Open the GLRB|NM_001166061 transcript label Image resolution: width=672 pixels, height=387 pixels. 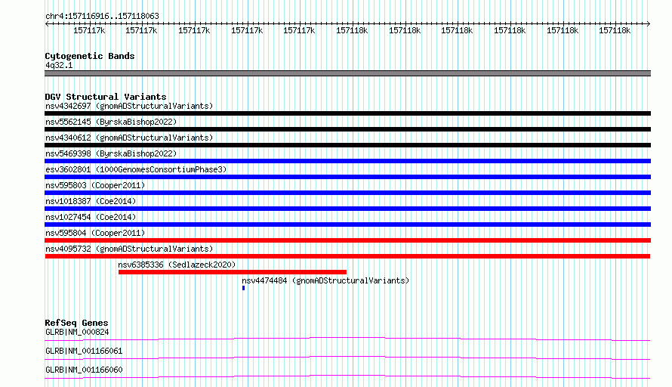coord(84,351)
